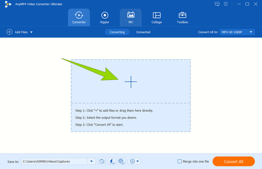Switch to the Collage tab
This screenshot has height=169, width=262.
tap(157, 17)
